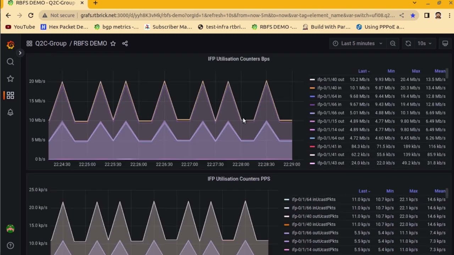
Task: Open IFP Utilisation Counters Bps panel menu
Action: point(239,59)
